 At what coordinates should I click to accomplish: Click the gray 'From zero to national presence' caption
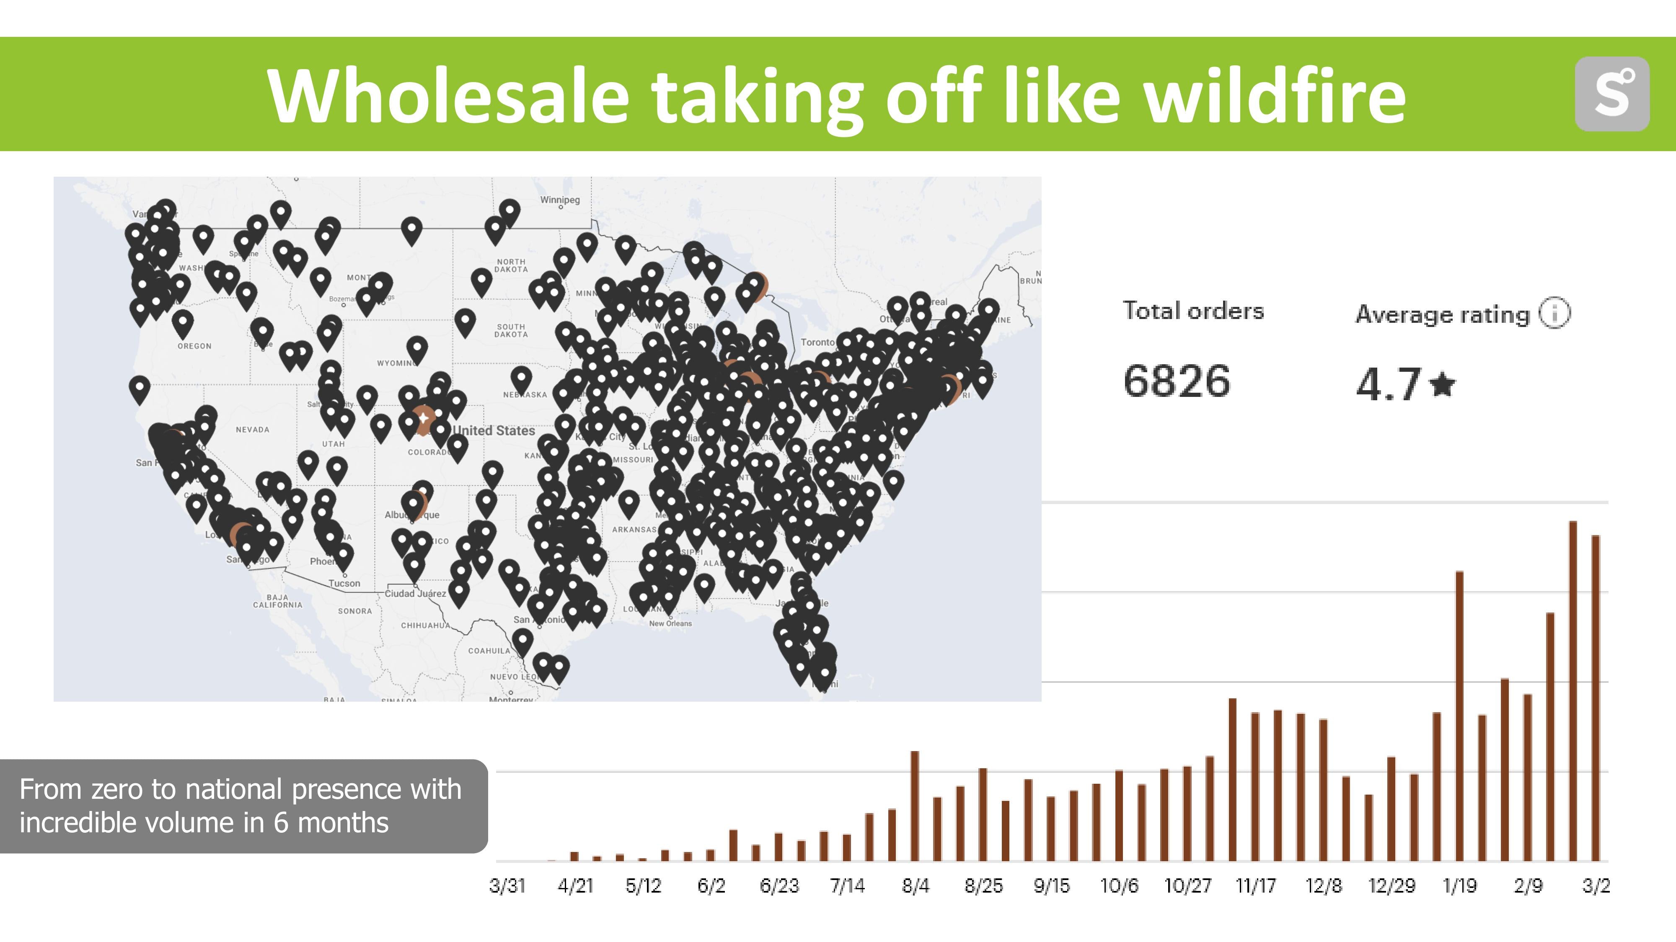point(241,806)
